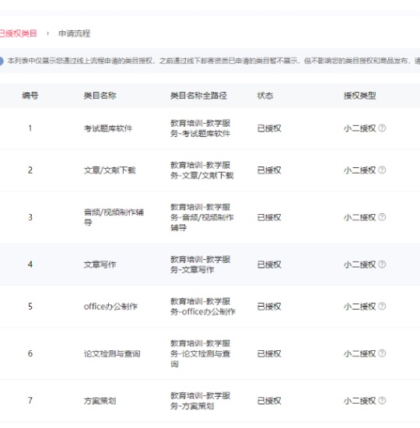The image size is (420, 428).
Task: Open help icon beside row 6 小二授权
Action: 383,353
